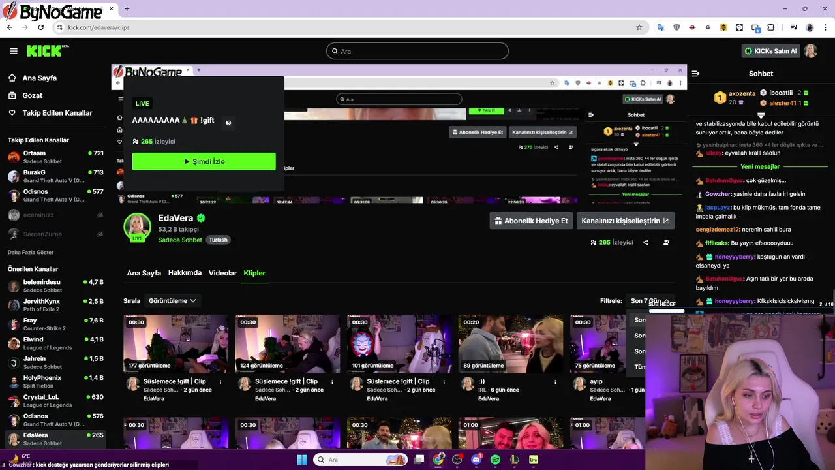Collapse the Son 7 Gün filter dropdown
The image size is (835, 470).
tap(650, 301)
